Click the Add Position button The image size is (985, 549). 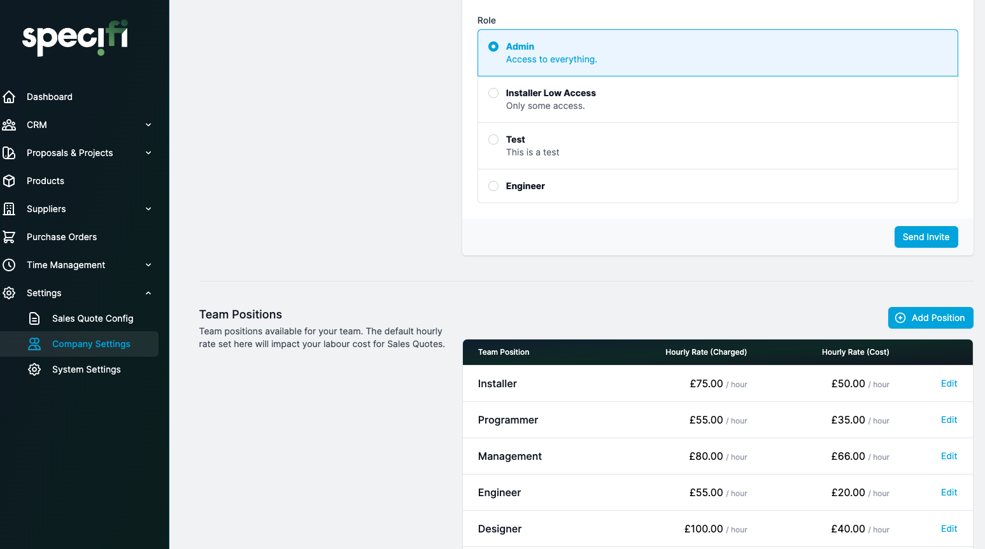(930, 318)
